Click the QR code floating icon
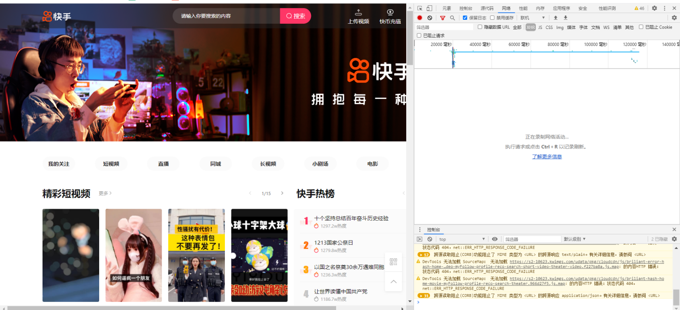The image size is (680, 310). (x=393, y=262)
